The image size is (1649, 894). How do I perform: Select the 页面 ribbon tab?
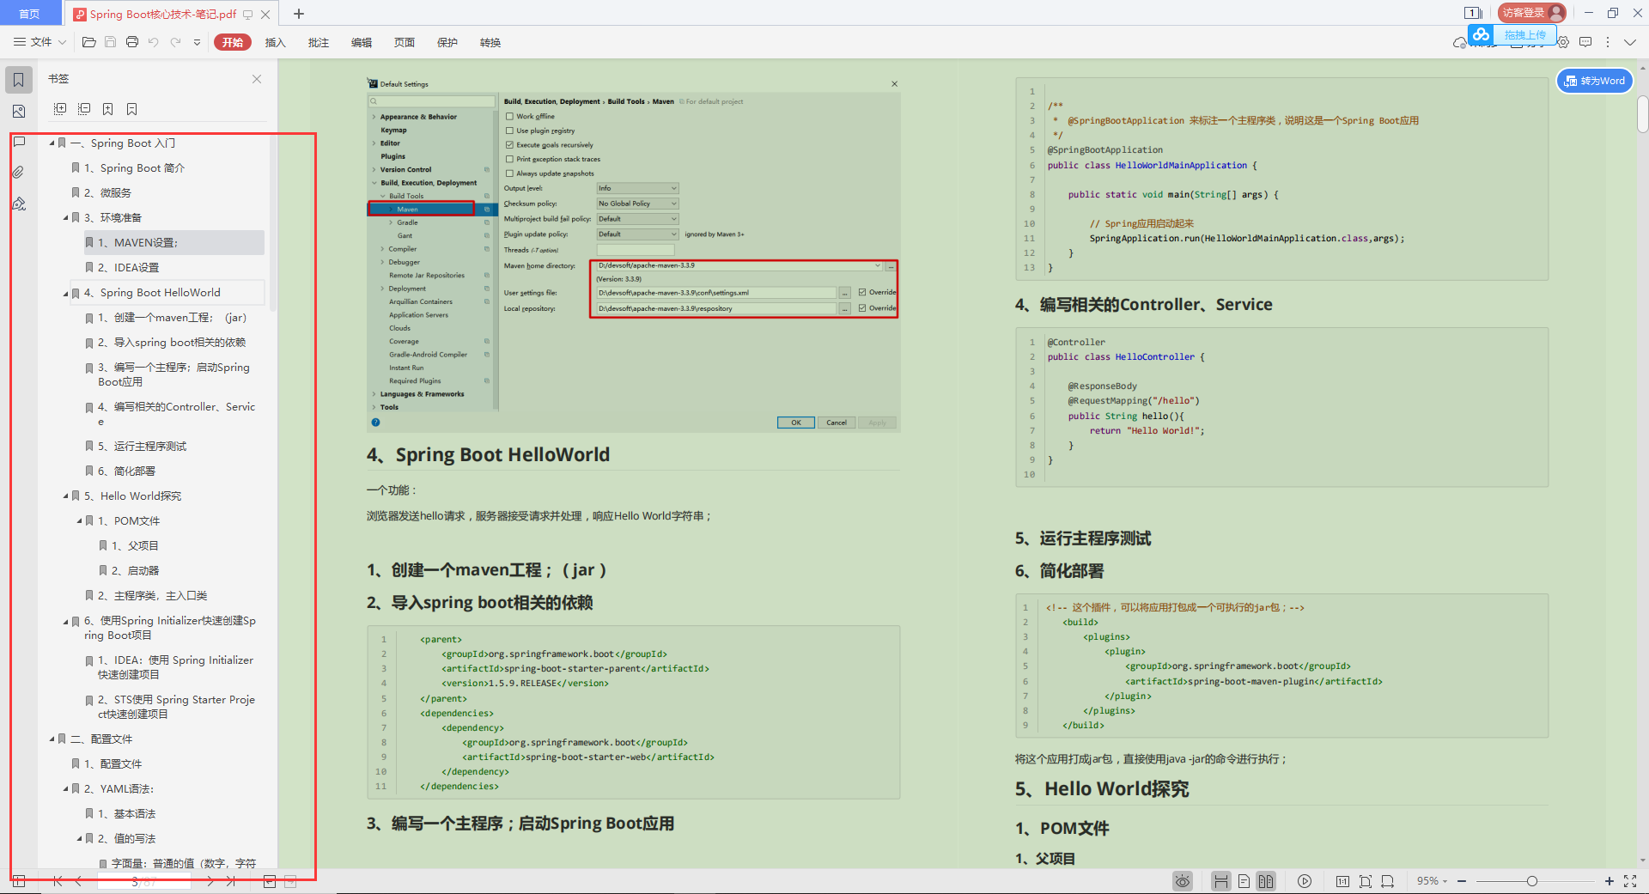click(x=405, y=42)
